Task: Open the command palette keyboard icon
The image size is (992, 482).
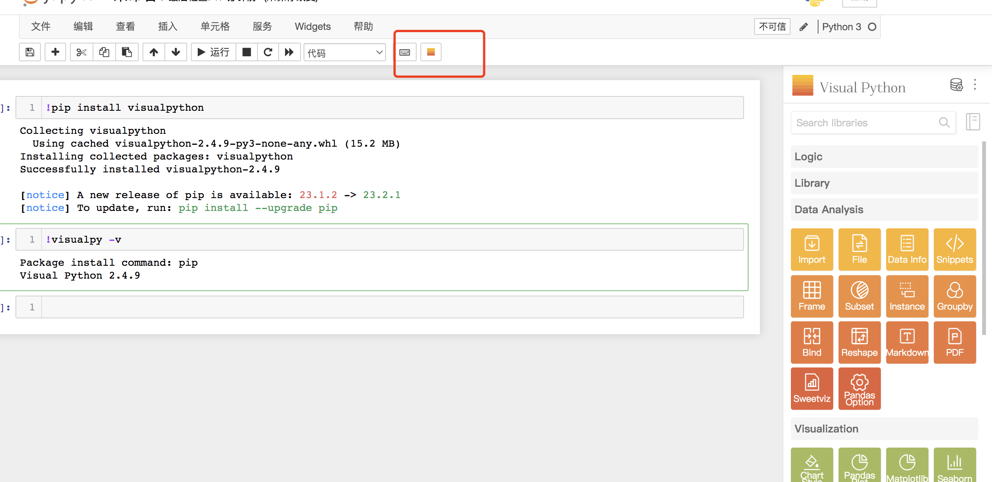Action: (x=405, y=52)
